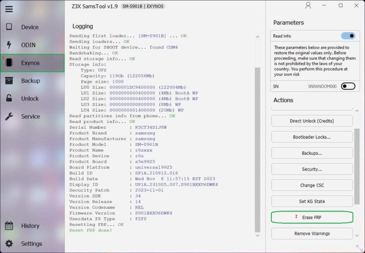Enable the SN parameter toggle
The width and height of the screenshot is (365, 253).
tap(348, 86)
